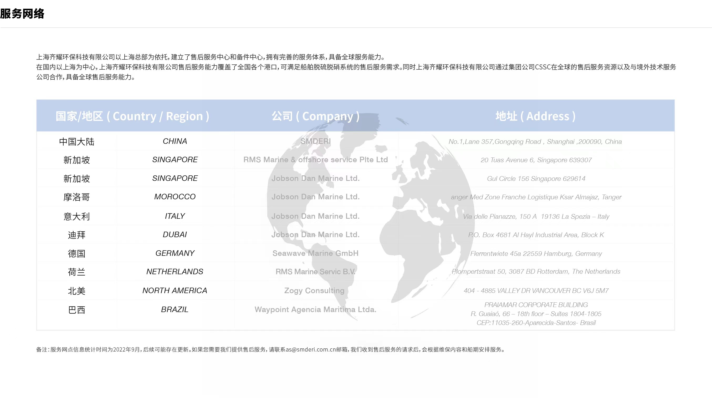The image size is (712, 402).
Task: Click the Via delle Pianazze La Spezia address
Action: [536, 216]
